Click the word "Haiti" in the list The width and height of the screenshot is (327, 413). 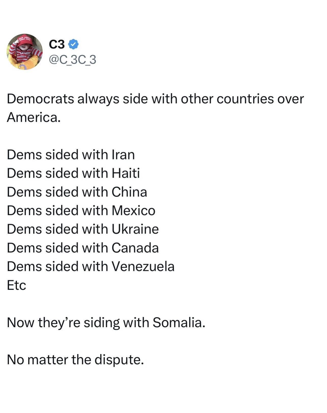point(126,173)
